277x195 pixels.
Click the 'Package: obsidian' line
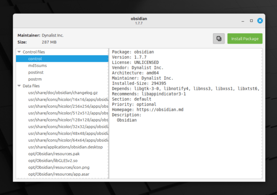coord(133,52)
